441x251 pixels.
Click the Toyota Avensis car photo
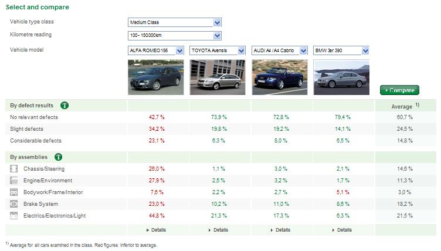[x=218, y=77]
